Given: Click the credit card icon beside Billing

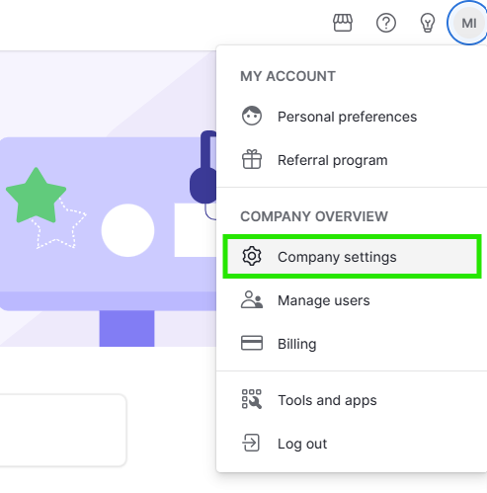Looking at the screenshot, I should tap(252, 343).
